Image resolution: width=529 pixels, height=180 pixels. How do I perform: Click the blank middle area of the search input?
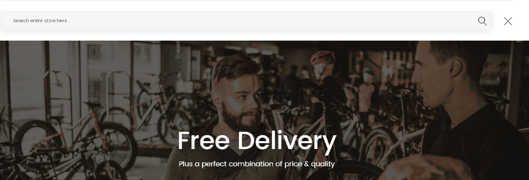272,21
